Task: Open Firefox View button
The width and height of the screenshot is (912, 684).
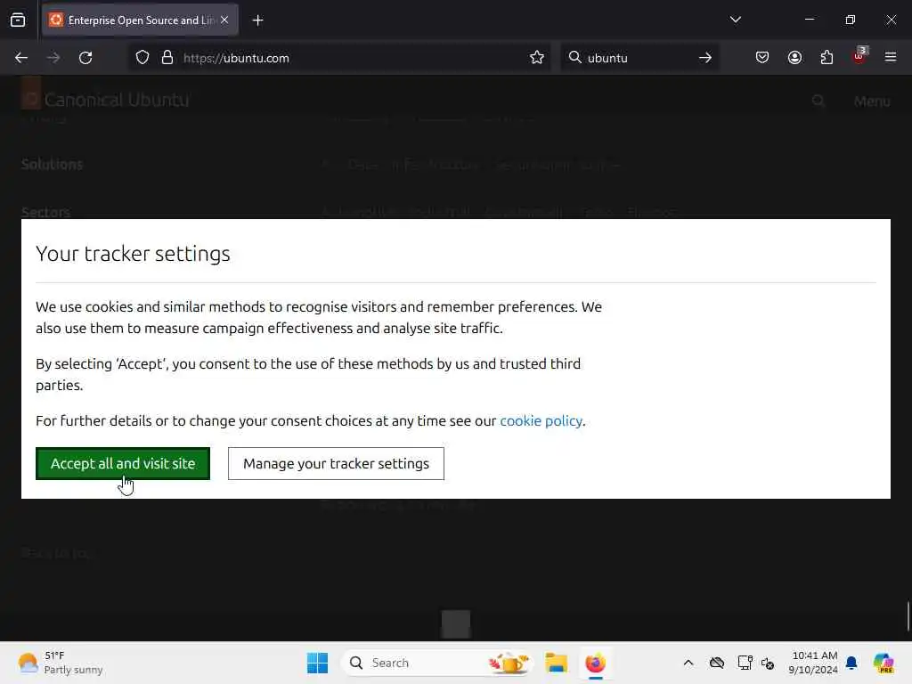Action: pos(18,20)
